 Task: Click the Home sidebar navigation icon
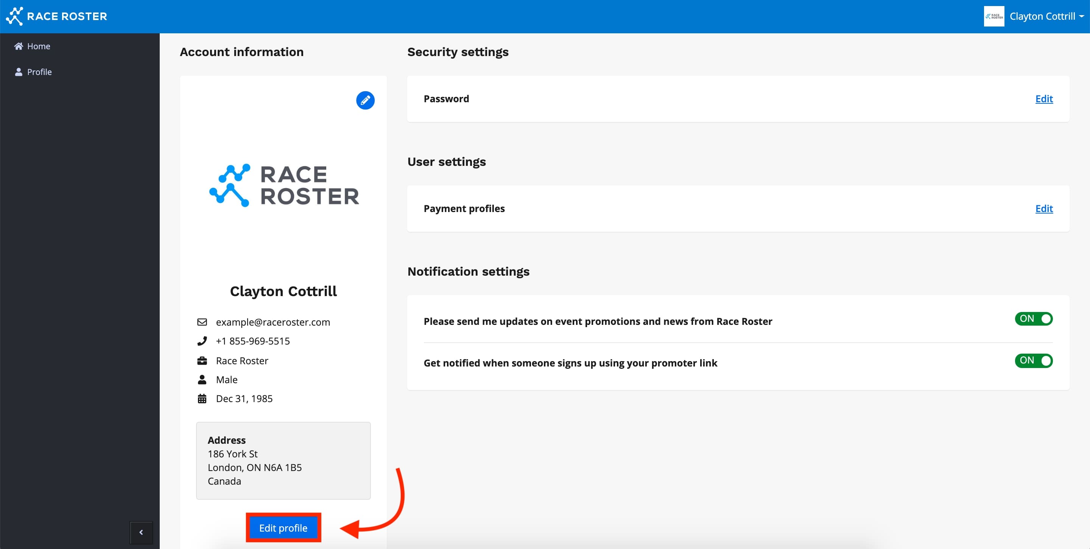click(x=18, y=45)
